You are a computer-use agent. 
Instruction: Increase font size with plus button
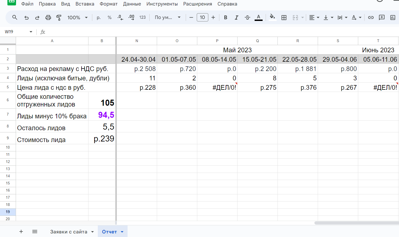click(x=213, y=17)
